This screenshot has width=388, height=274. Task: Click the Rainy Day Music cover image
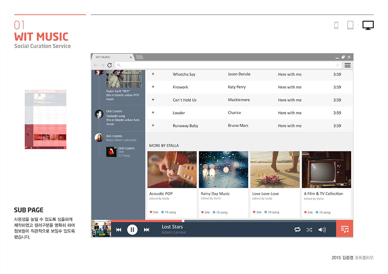click(x=223, y=169)
